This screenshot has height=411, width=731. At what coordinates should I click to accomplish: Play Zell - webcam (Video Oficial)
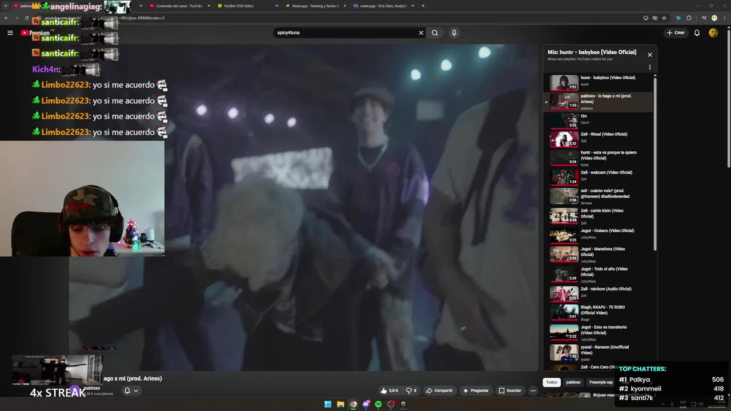599,176
